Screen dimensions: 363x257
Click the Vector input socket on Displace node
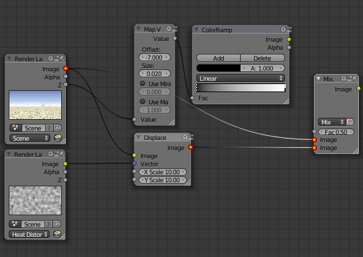tap(134, 163)
